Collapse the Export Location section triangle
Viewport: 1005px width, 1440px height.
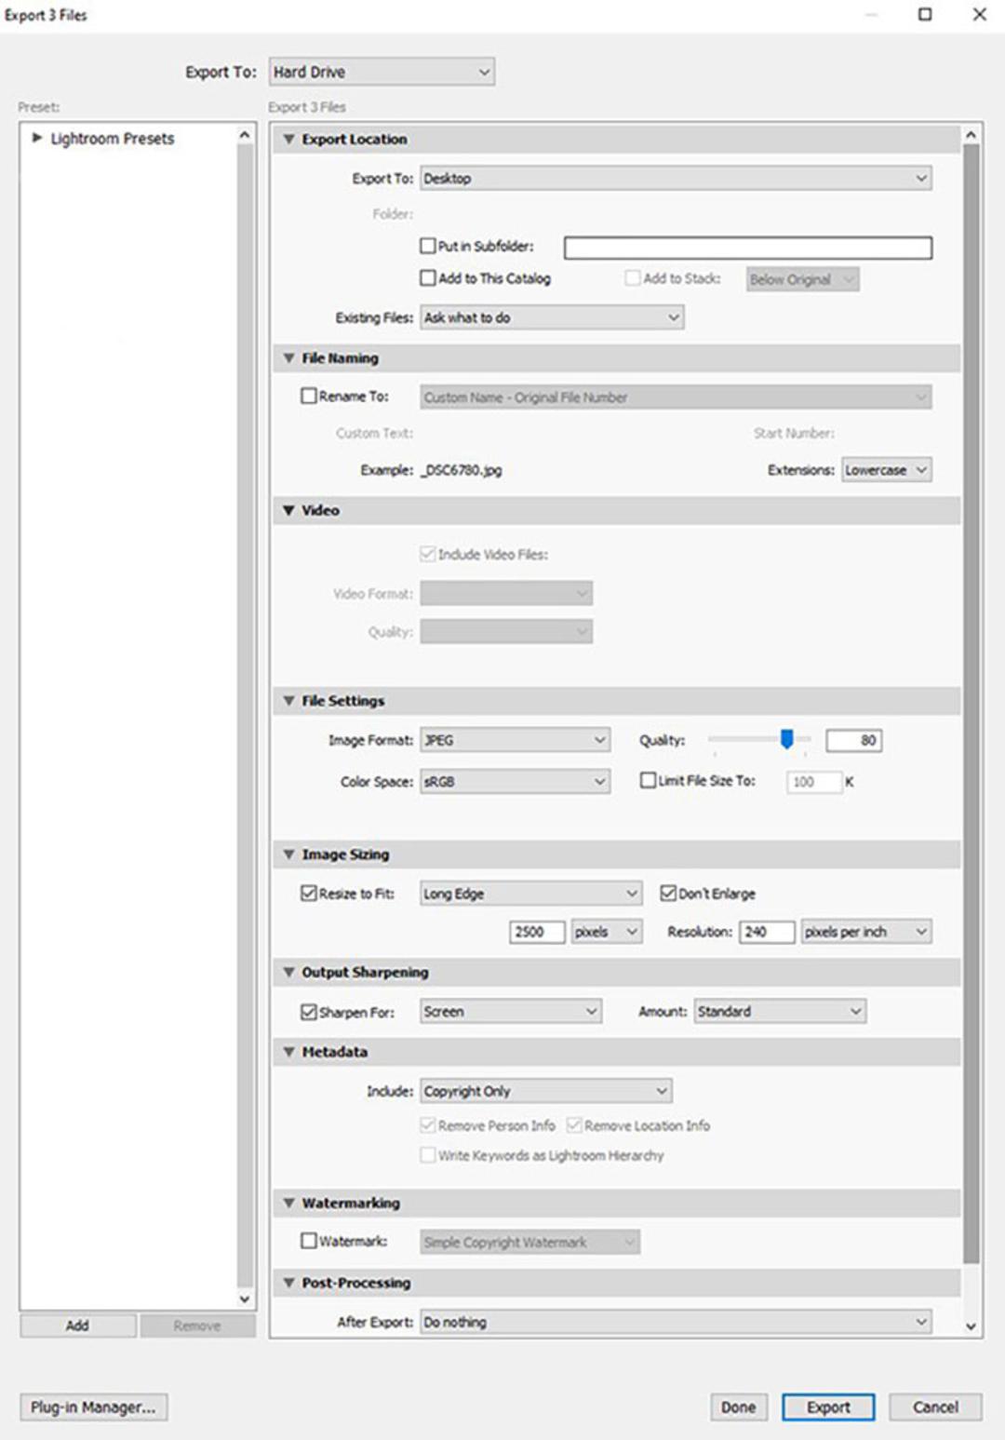click(288, 140)
